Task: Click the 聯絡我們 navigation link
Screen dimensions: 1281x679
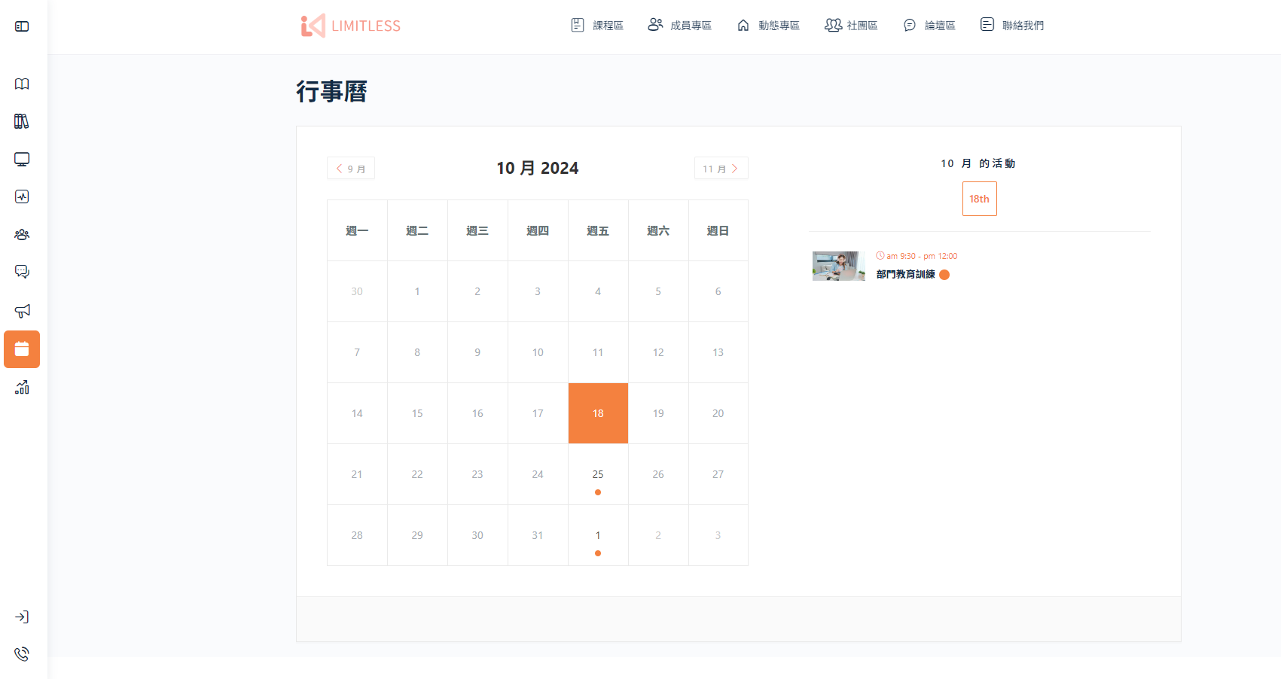Action: click(x=1012, y=26)
